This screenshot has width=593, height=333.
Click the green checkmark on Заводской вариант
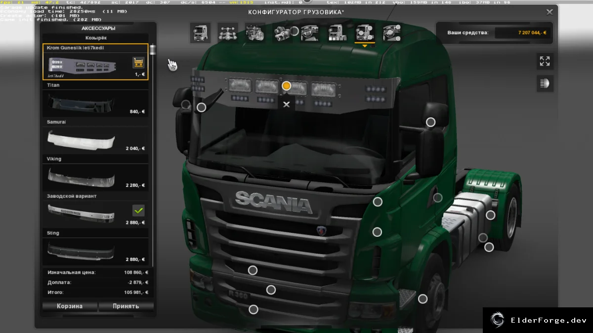point(138,211)
